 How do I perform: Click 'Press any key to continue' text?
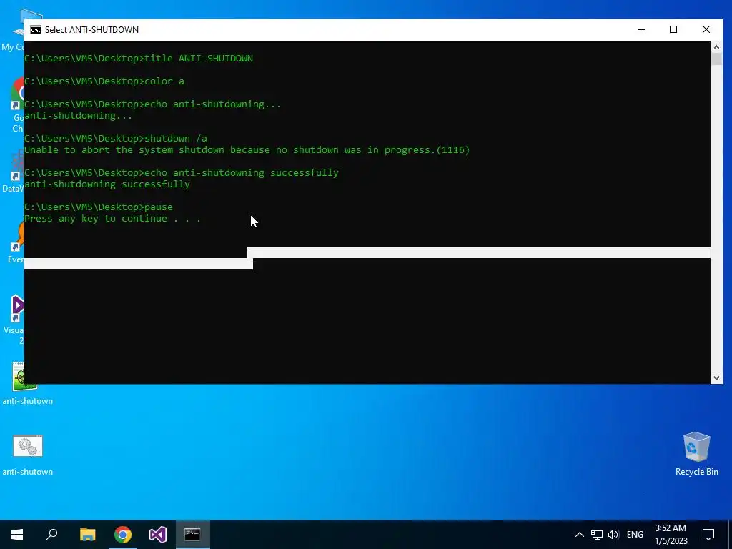(x=112, y=219)
